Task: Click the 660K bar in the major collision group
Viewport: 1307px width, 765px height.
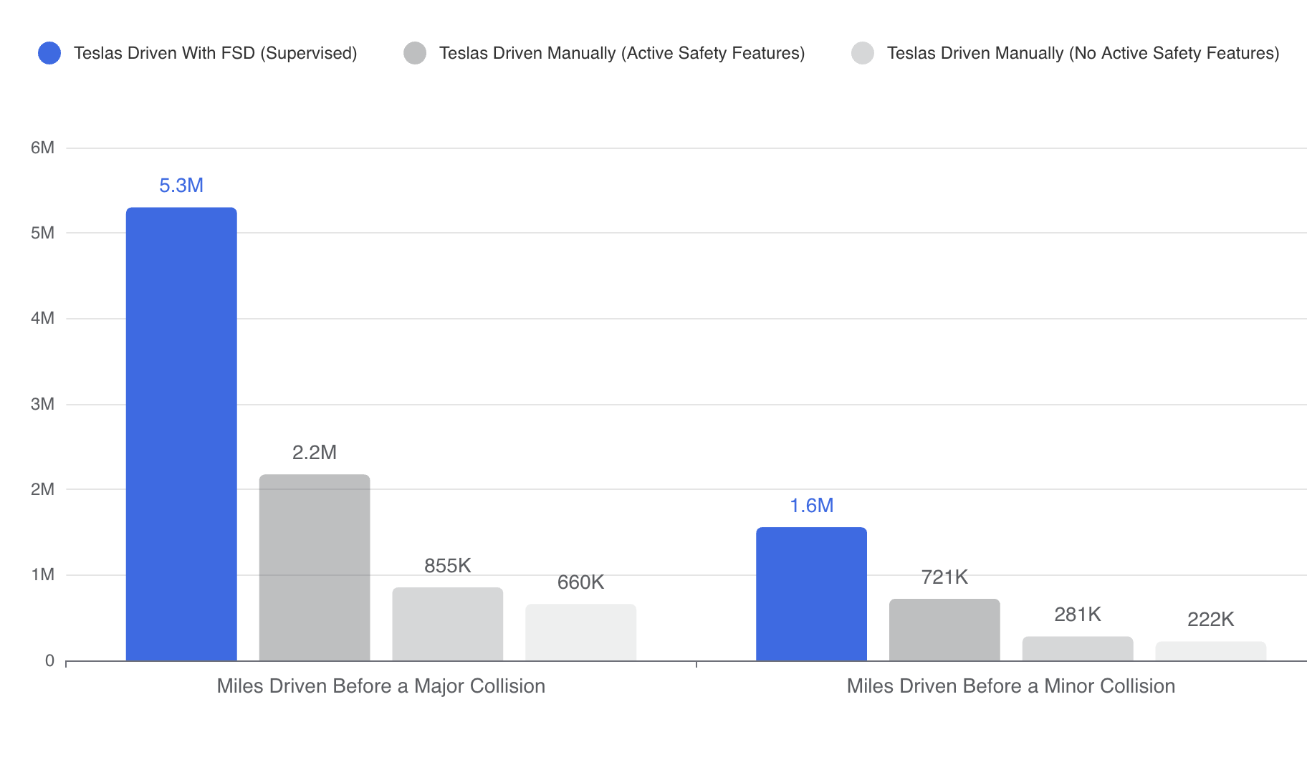Action: click(x=580, y=632)
